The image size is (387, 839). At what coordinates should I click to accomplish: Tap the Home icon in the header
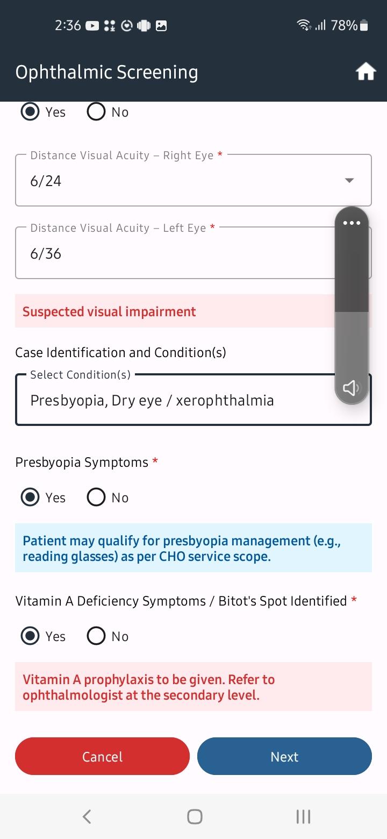coord(365,72)
